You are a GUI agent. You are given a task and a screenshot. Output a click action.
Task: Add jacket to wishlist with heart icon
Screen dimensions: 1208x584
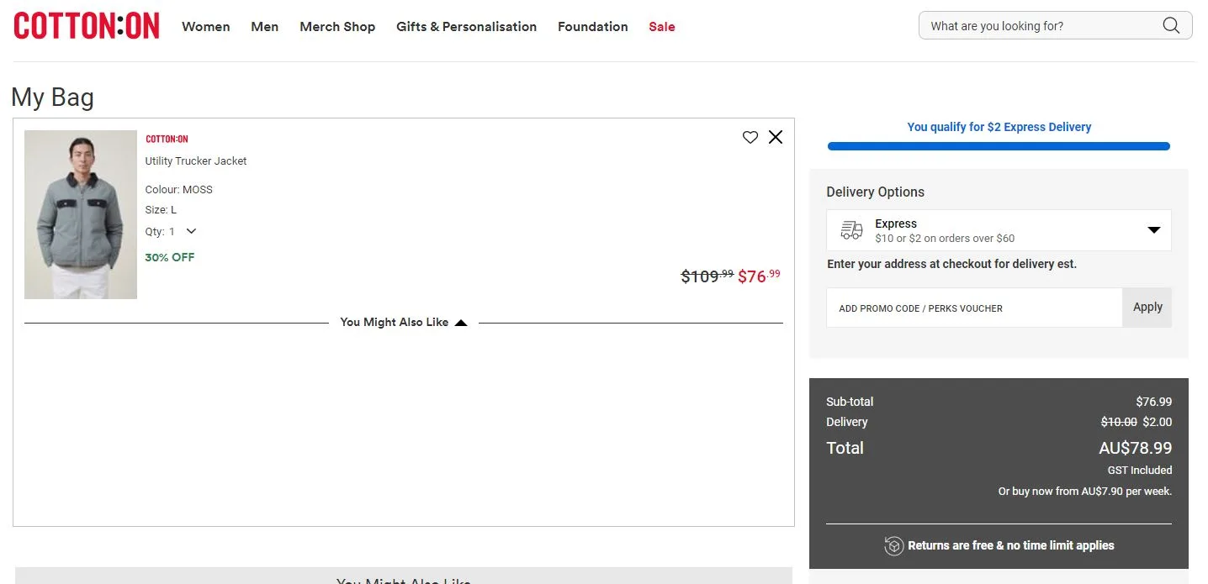tap(750, 137)
